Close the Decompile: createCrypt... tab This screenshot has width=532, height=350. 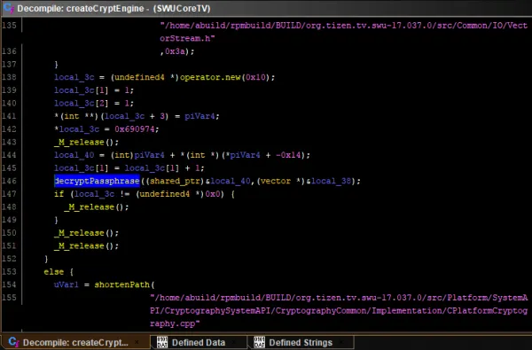pos(137,342)
